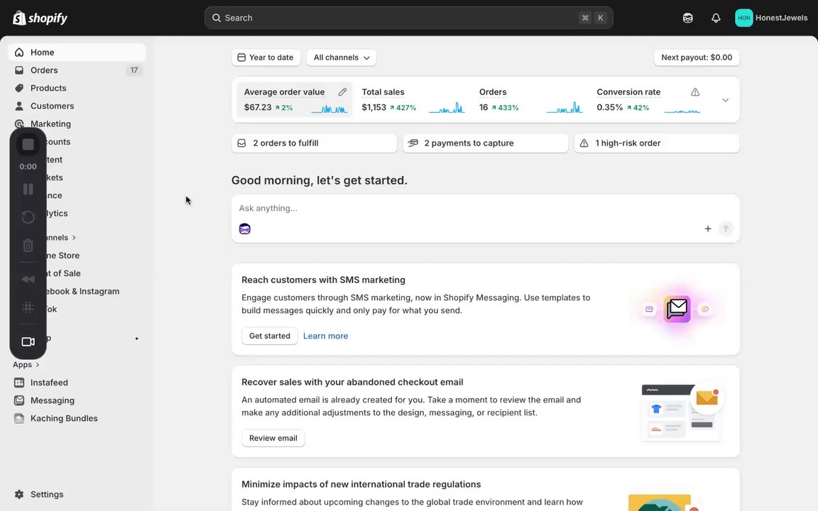Screen dimensions: 818x511
Task: Click the plus icon in Ask anything box
Action: (707, 229)
